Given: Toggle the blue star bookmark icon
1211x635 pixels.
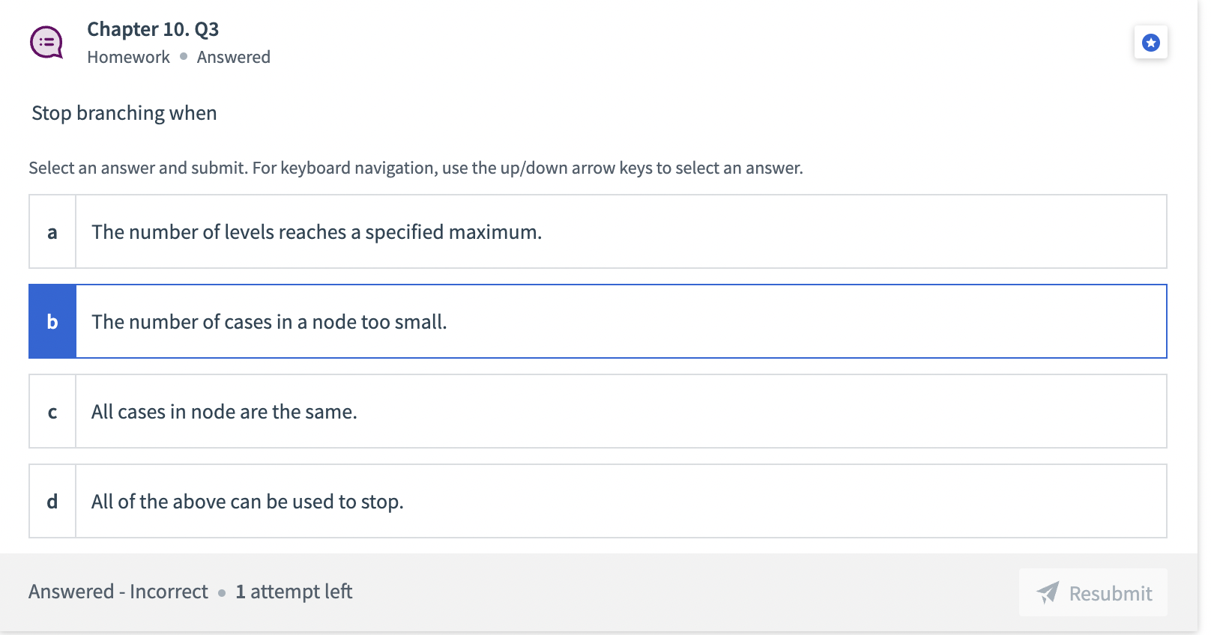Looking at the screenshot, I should [x=1150, y=43].
